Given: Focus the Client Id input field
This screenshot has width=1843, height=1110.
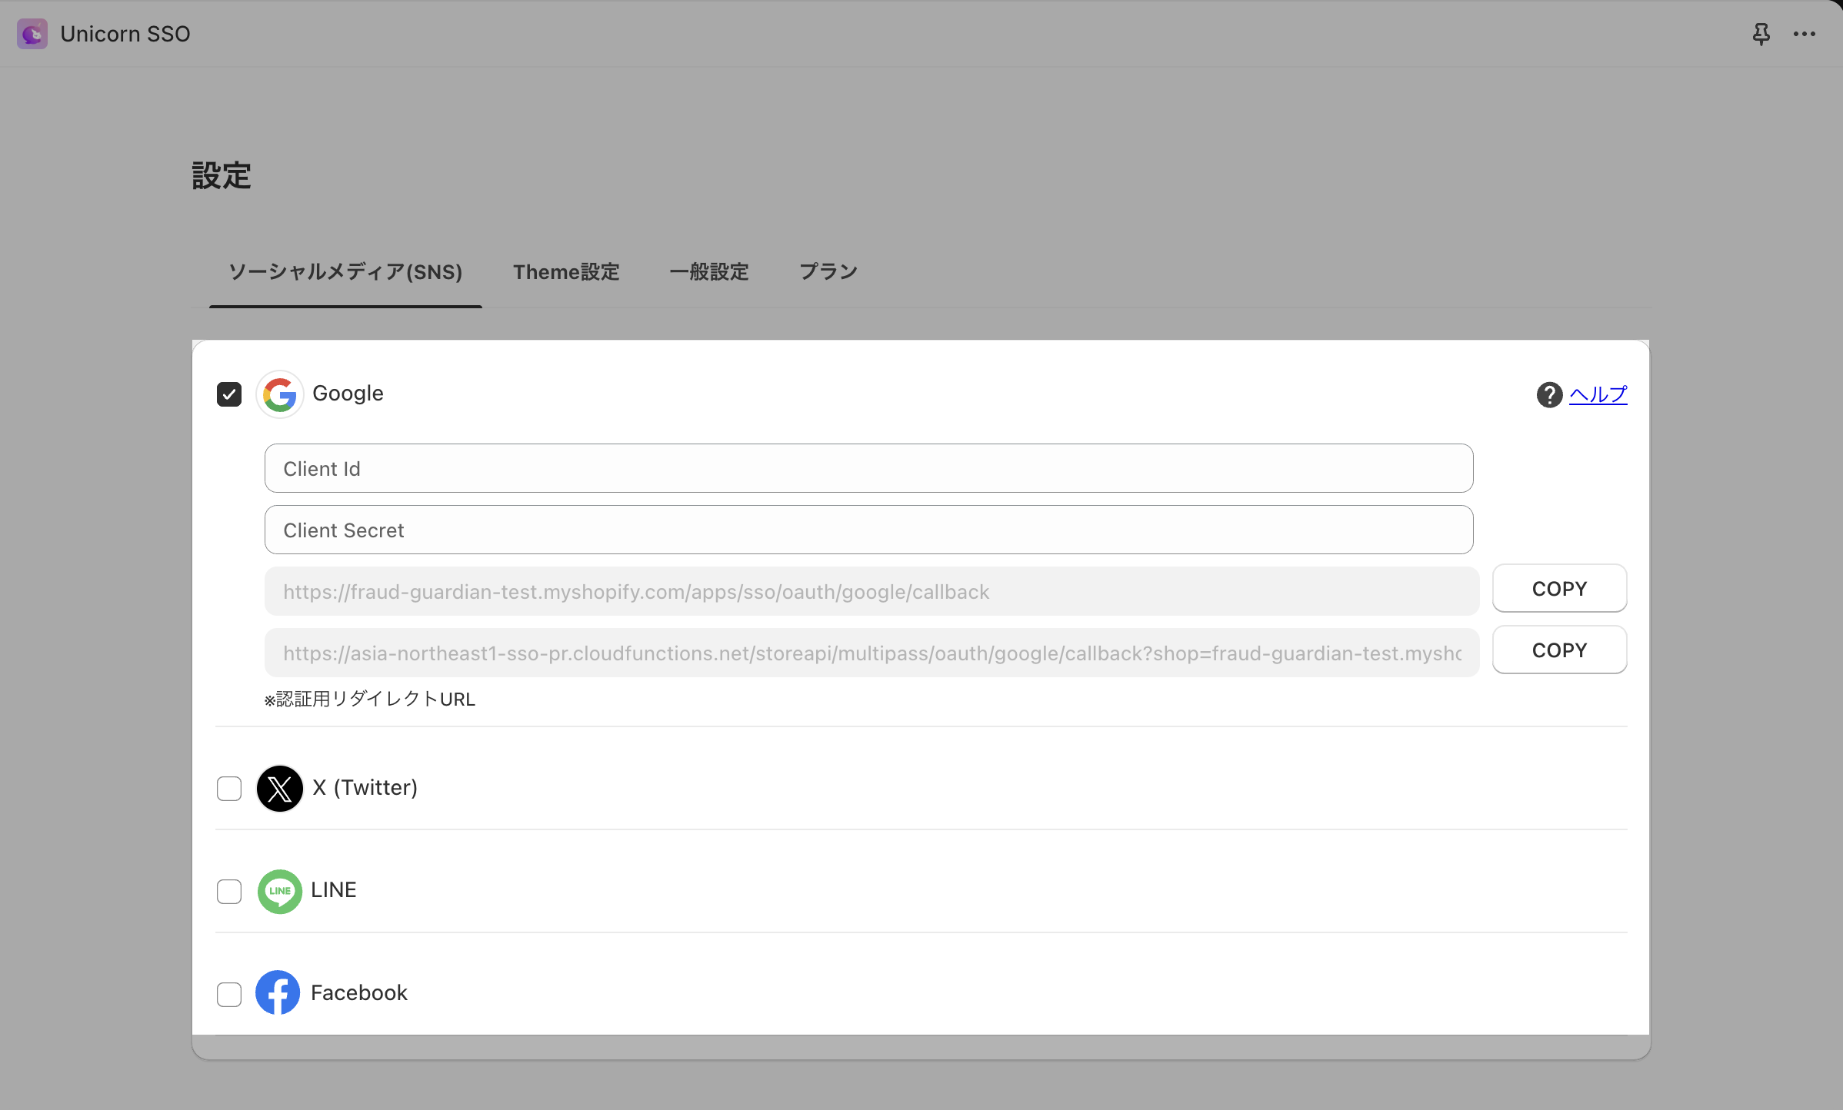Looking at the screenshot, I should (868, 468).
